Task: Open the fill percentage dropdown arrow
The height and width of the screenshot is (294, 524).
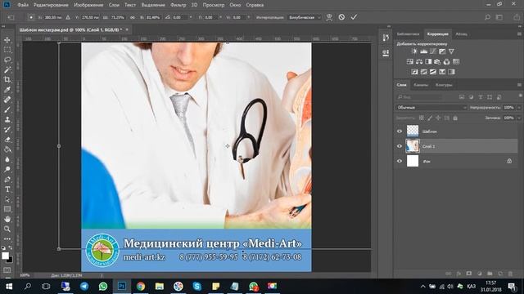Action: click(x=518, y=118)
